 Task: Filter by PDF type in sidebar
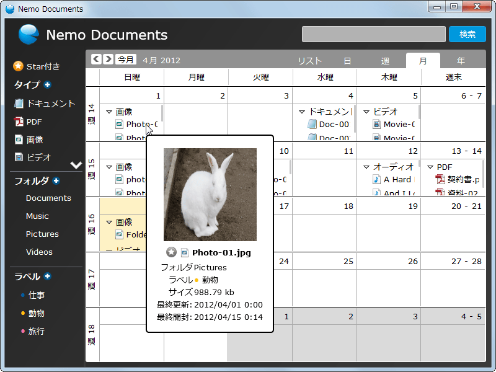click(28, 122)
